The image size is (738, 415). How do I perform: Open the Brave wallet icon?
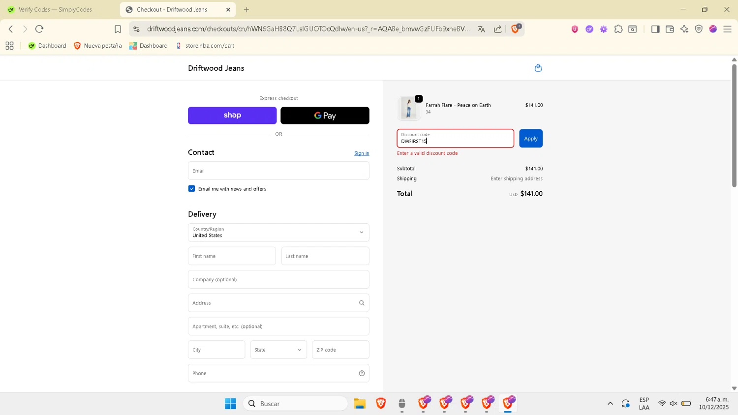[x=670, y=29]
